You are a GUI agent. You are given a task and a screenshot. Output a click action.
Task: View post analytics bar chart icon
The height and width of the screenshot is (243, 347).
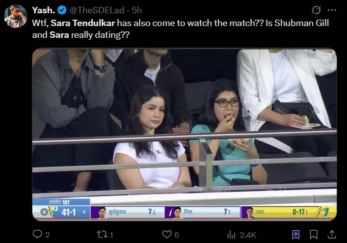(x=231, y=234)
